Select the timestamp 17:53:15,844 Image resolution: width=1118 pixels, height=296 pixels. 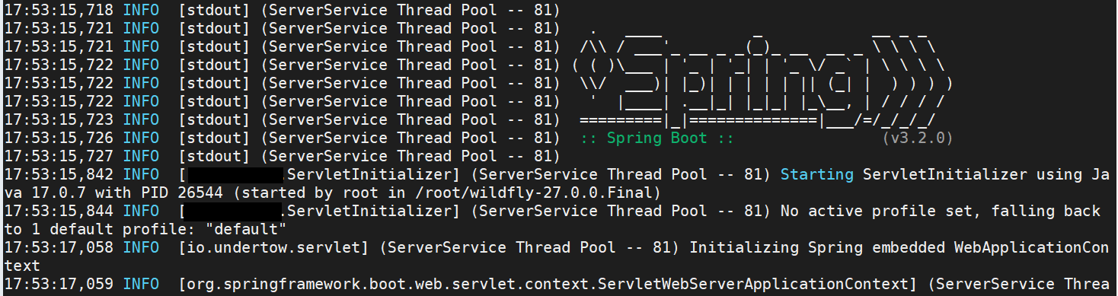59,212
